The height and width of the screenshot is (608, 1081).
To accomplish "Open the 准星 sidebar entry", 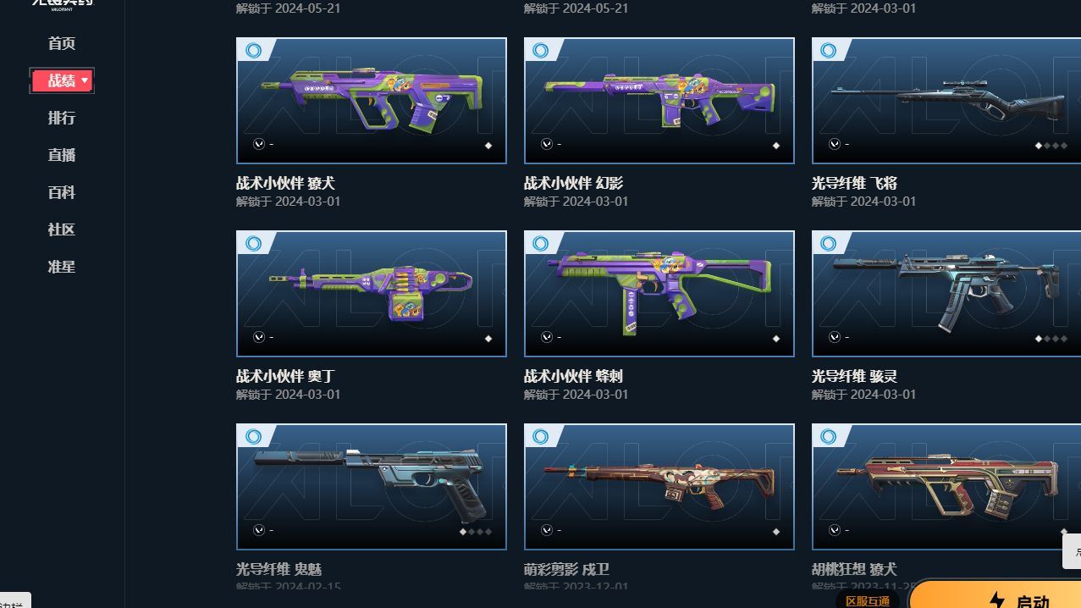I will pos(62,267).
